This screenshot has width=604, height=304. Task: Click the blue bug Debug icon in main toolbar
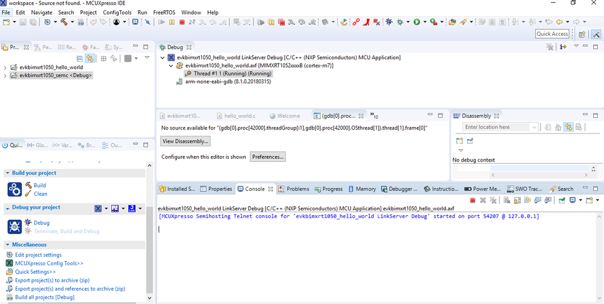pyautogui.click(x=389, y=22)
